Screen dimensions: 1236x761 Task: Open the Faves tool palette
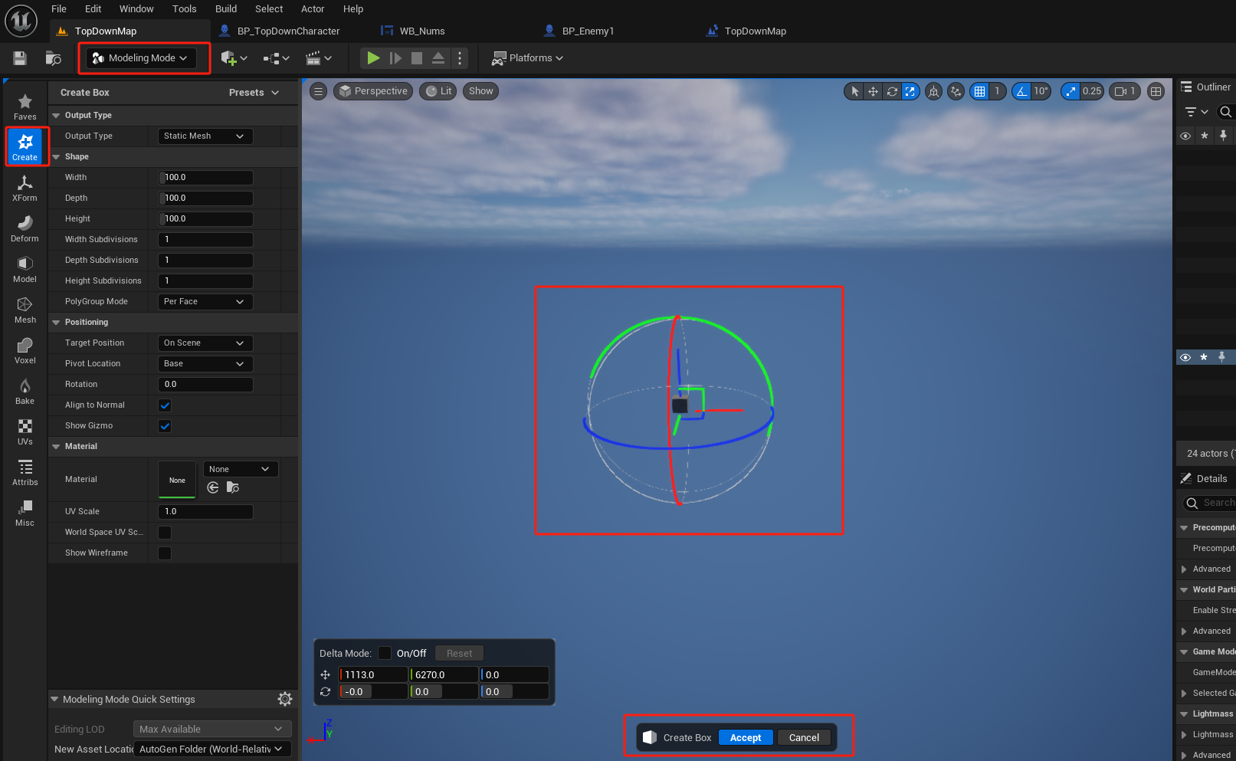tap(25, 107)
